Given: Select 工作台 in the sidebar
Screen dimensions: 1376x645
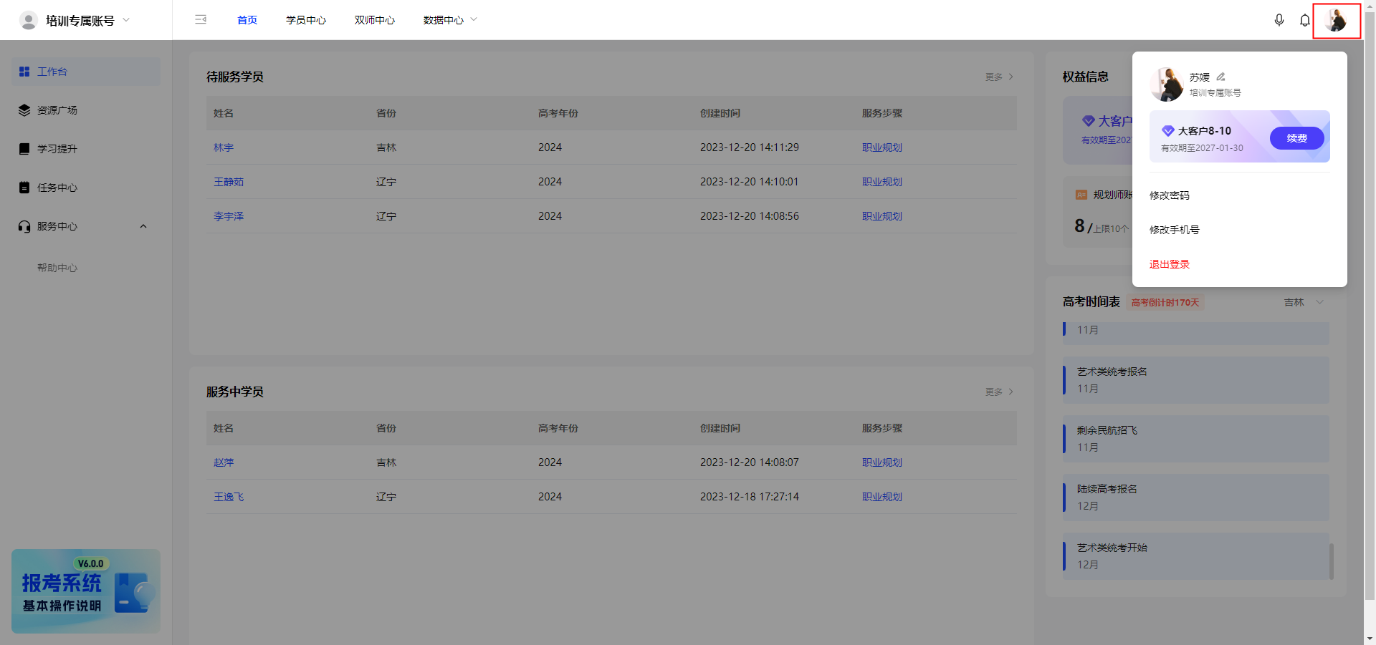Looking at the screenshot, I should (52, 72).
